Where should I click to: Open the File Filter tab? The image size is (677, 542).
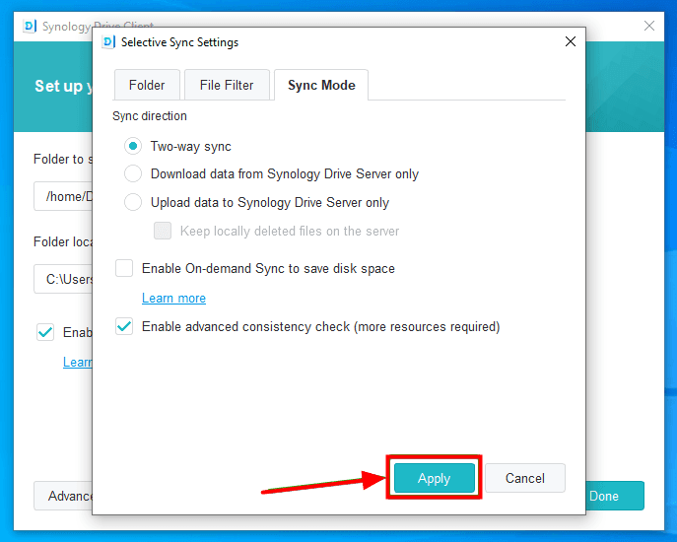[x=227, y=85]
